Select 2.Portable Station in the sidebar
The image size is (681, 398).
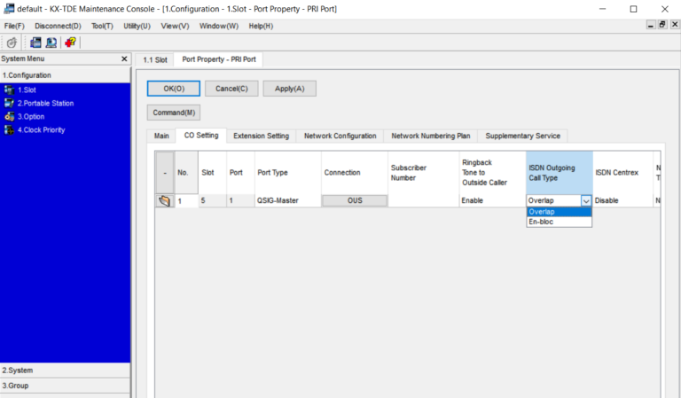point(44,103)
